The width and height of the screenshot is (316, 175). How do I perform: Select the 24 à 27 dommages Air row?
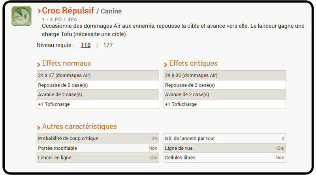(98, 75)
